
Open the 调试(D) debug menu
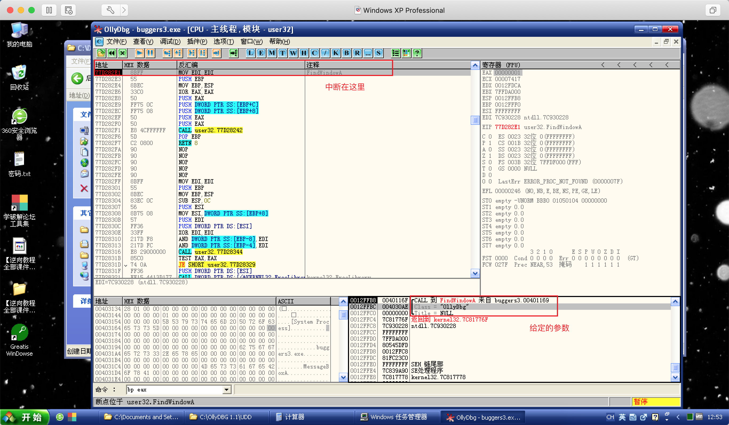coord(170,42)
